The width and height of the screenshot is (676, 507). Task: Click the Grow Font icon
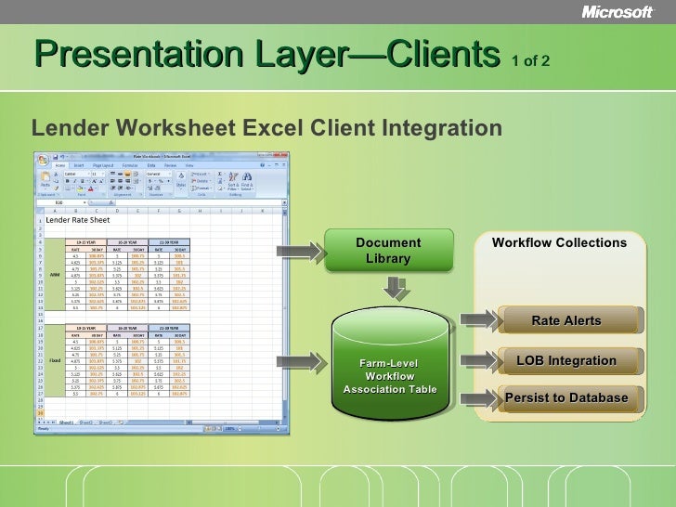(94, 181)
